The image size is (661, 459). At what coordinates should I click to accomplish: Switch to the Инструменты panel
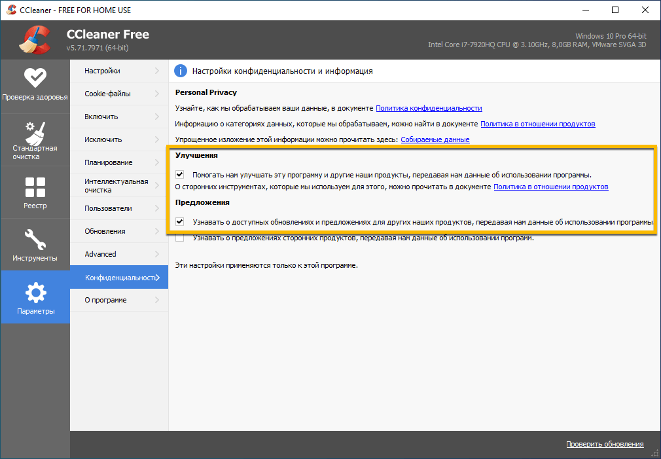pyautogui.click(x=35, y=244)
